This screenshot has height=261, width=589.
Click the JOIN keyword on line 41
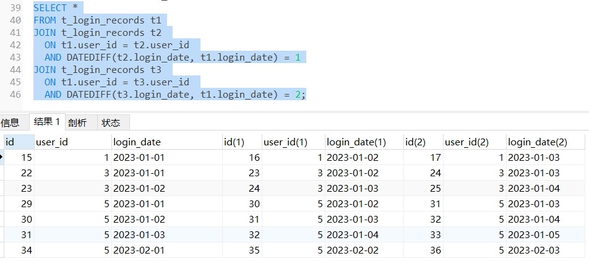[45, 33]
